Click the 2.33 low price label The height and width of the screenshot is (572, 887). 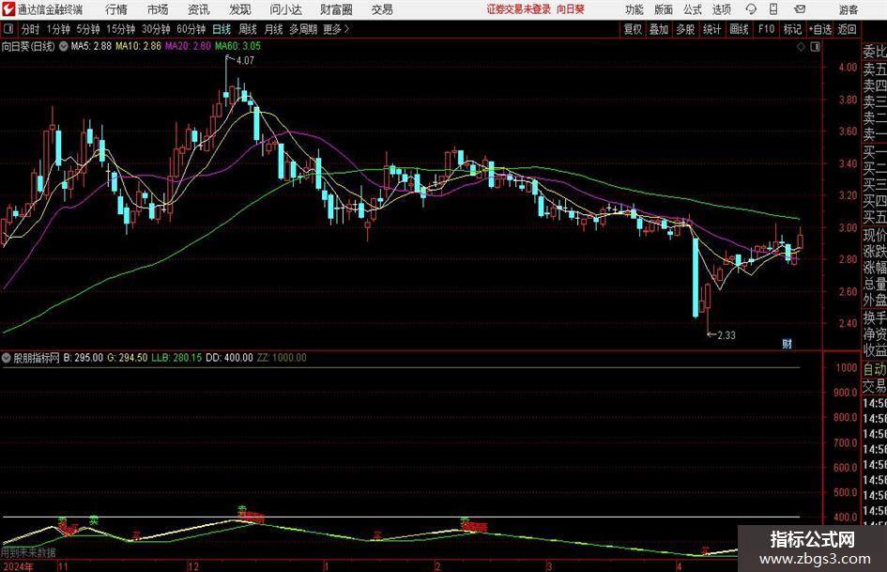click(726, 335)
